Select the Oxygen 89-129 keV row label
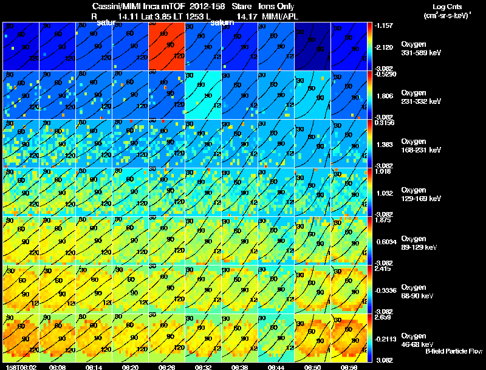This screenshot has width=486, height=370. click(419, 242)
